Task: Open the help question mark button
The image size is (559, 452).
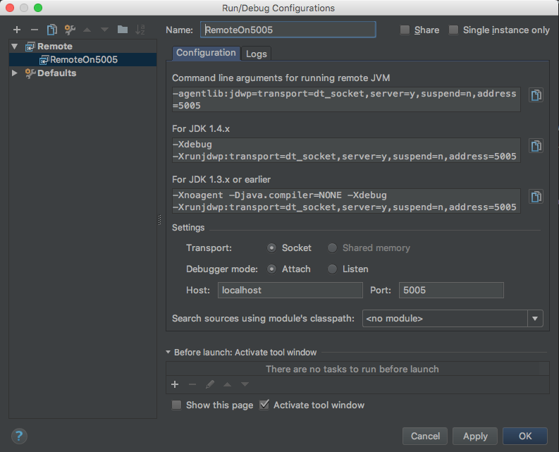Action: (20, 436)
